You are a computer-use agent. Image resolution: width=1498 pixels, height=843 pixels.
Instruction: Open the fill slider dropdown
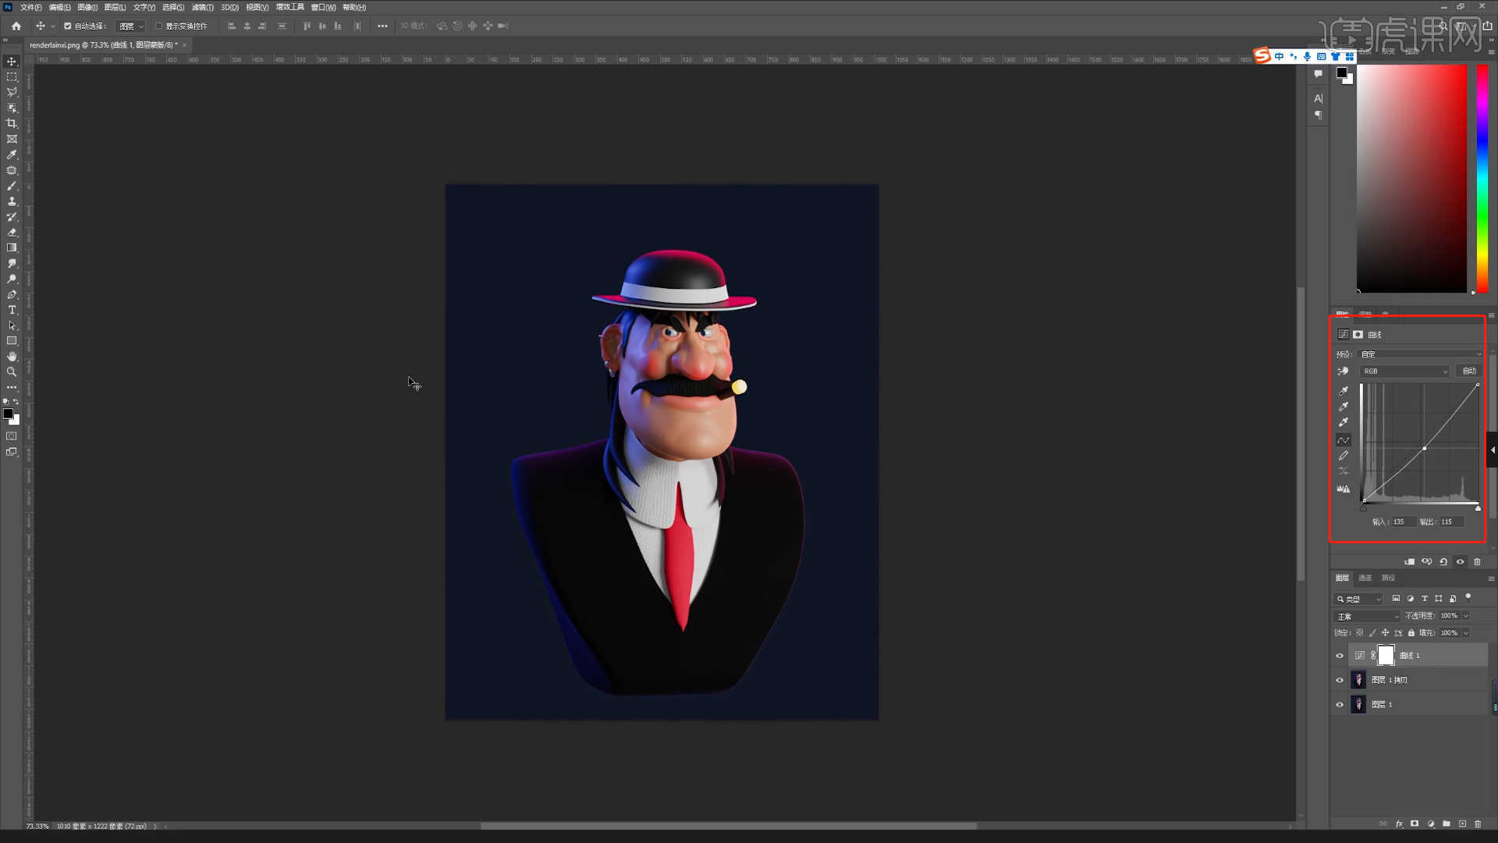point(1467,633)
